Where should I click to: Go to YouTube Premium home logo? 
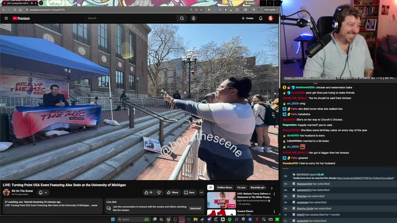click(21, 18)
